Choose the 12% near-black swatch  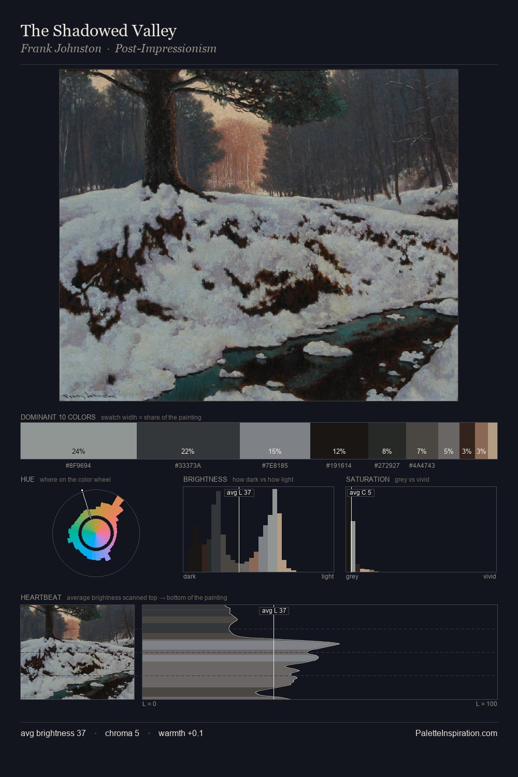(x=339, y=441)
